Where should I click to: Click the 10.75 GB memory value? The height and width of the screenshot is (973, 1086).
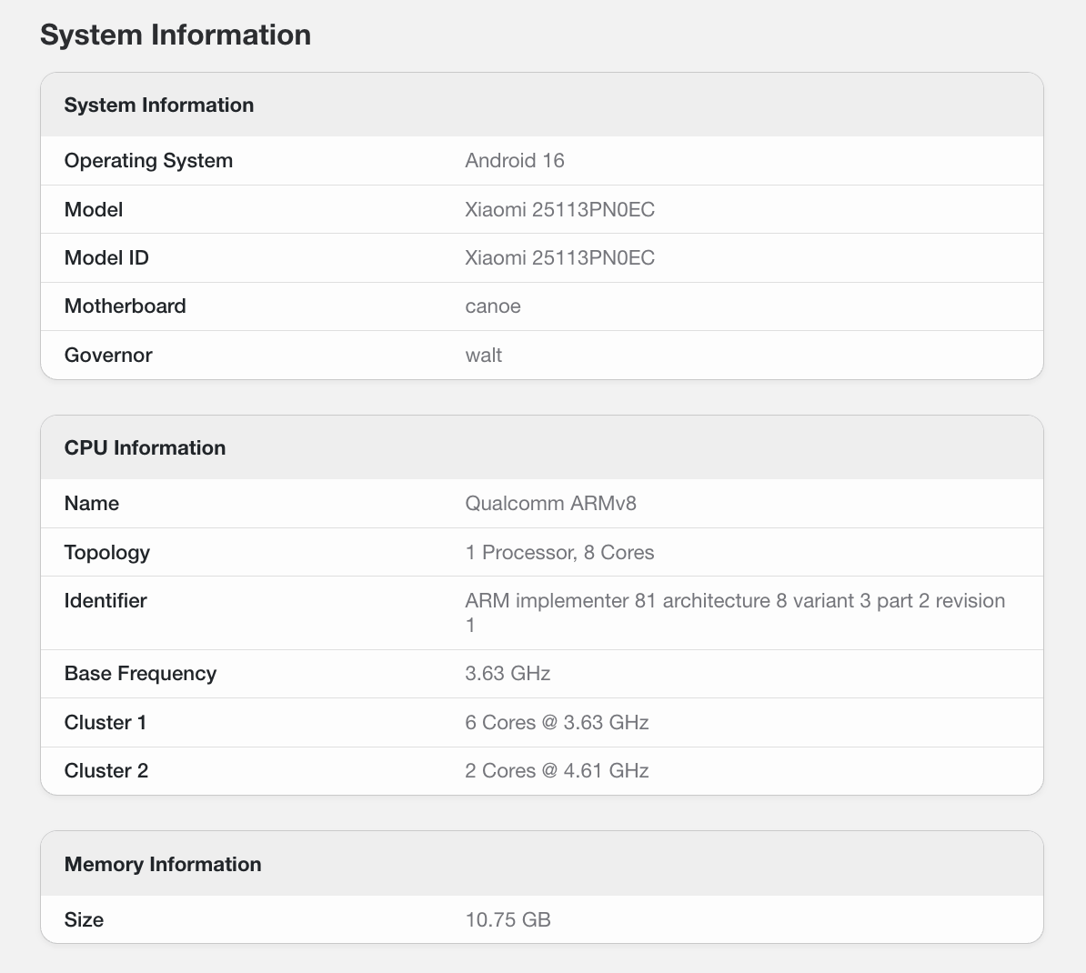coord(508,920)
